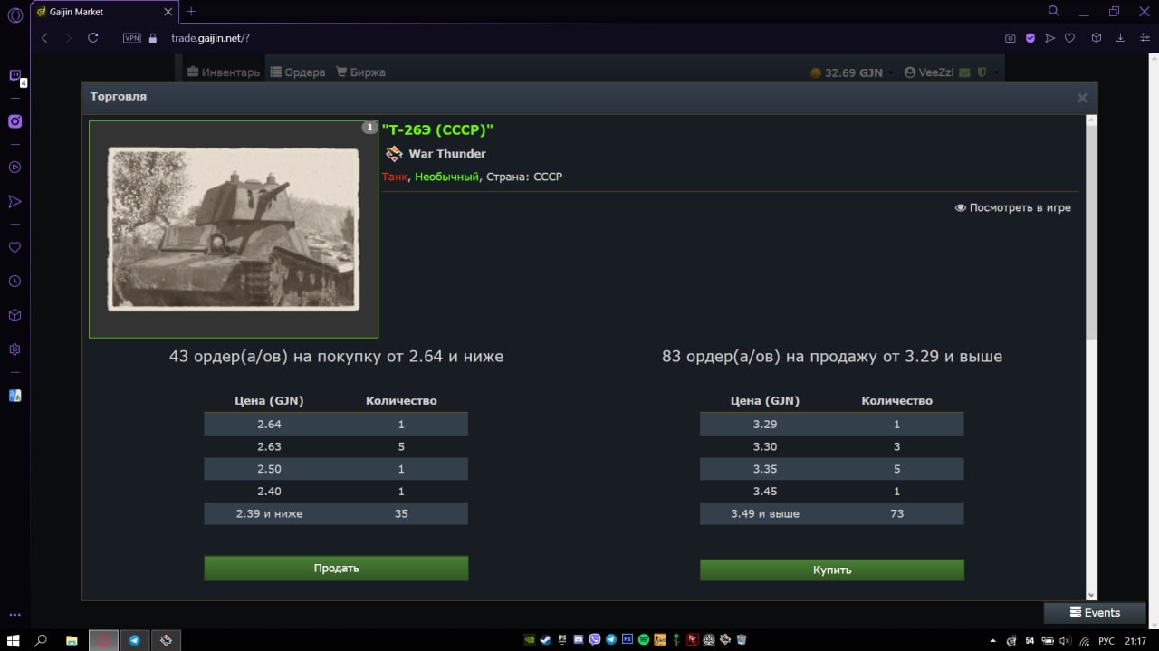Toggle the VPN badge in address bar

pyautogui.click(x=131, y=38)
